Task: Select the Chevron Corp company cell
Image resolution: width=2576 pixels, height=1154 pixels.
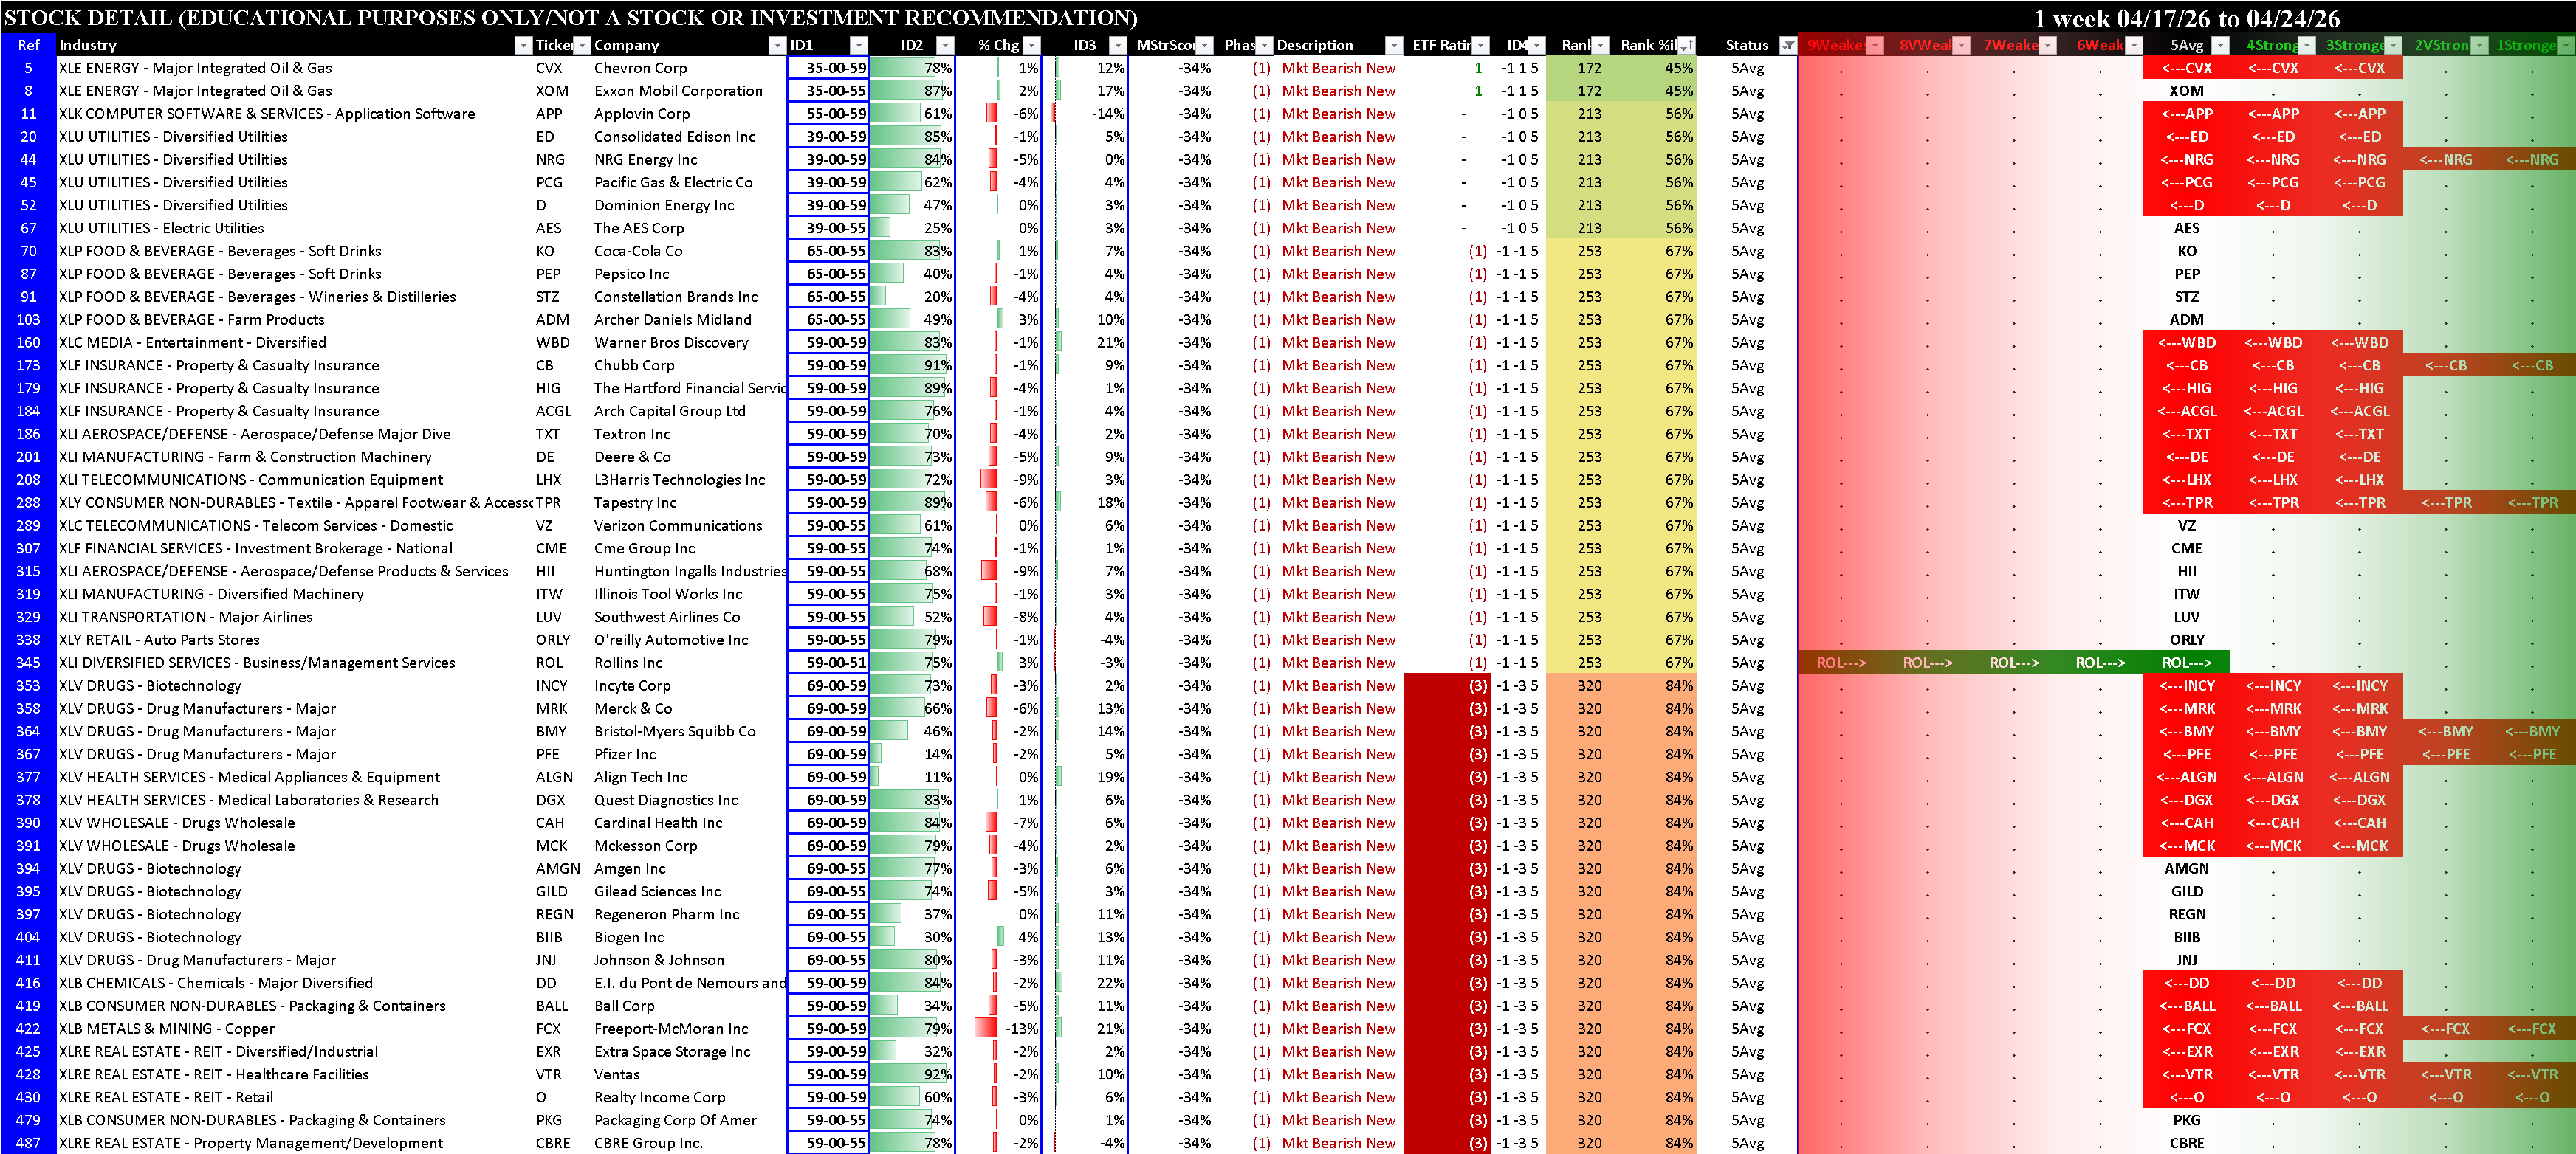Action: coord(640,69)
